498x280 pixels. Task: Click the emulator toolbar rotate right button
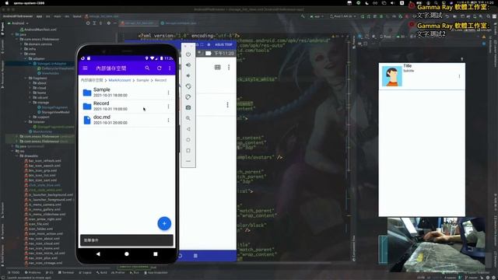point(188,97)
